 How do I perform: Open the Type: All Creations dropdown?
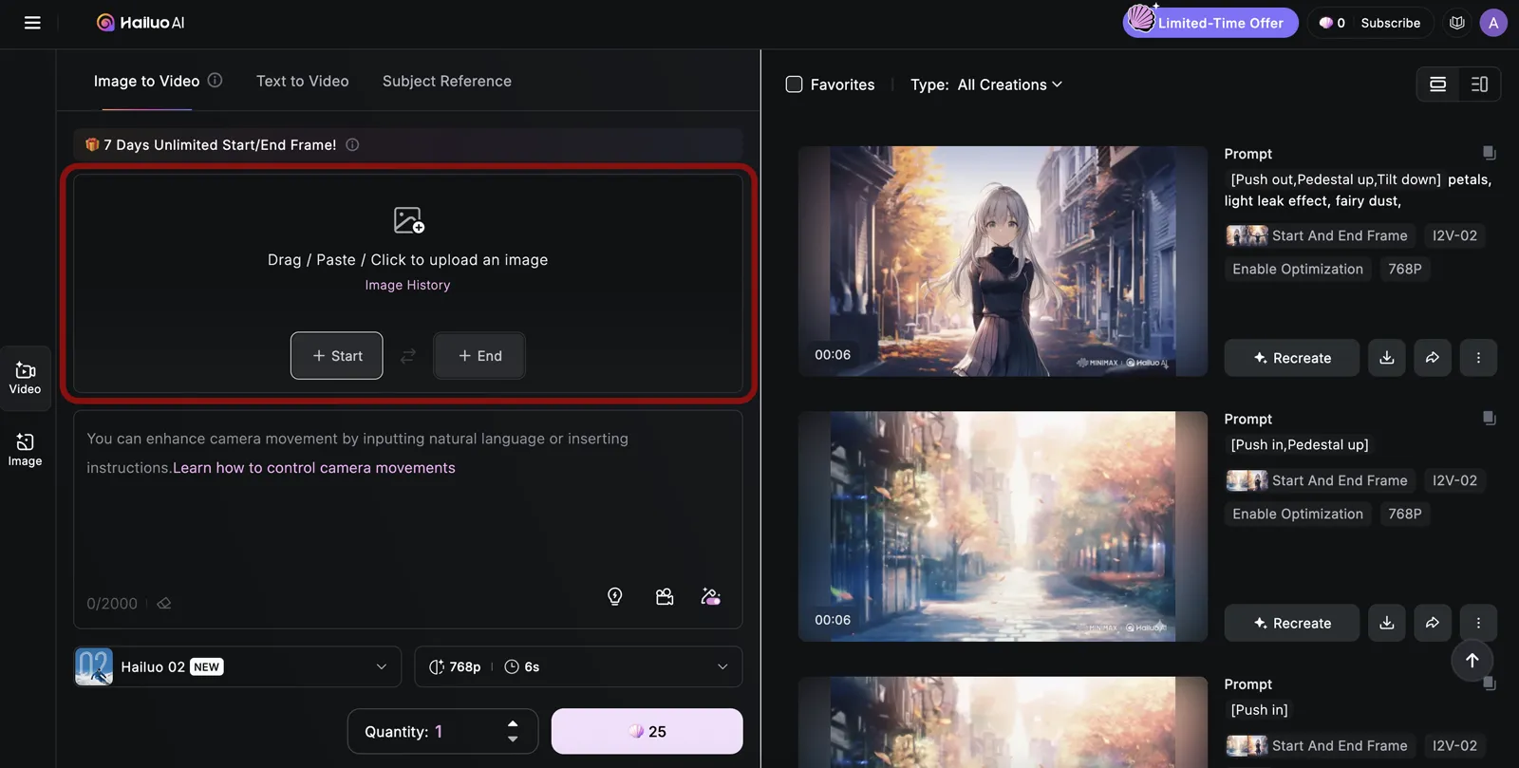(986, 84)
